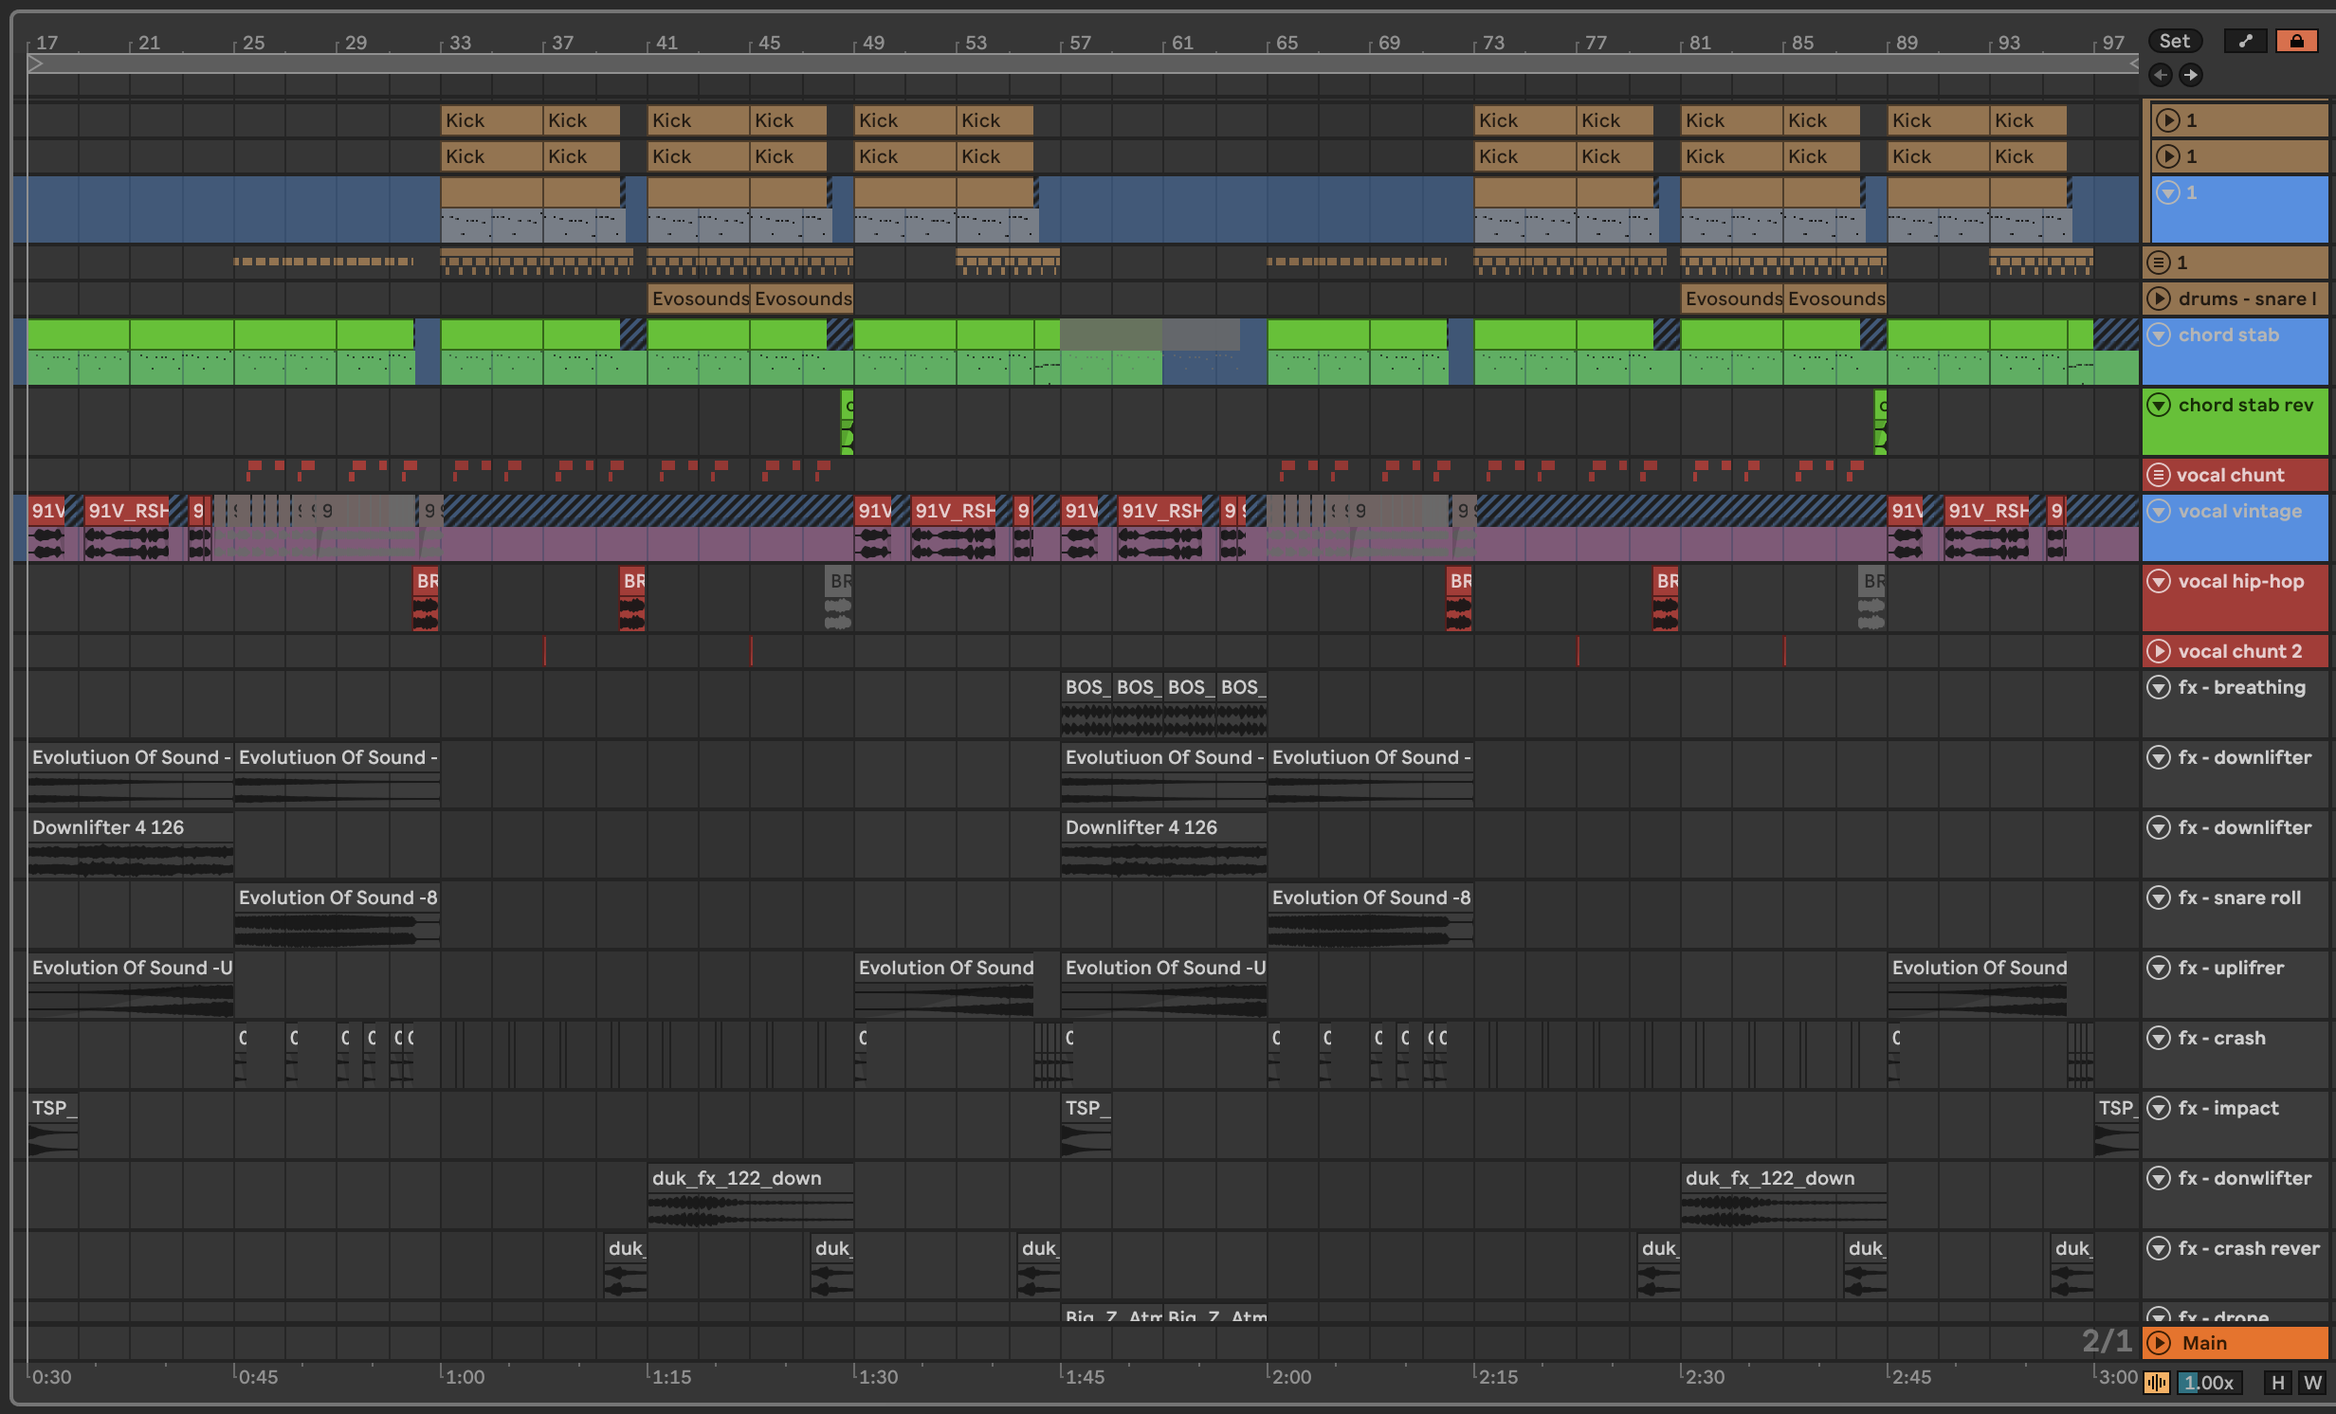Select the duk_ crash reverse clip at bar 39

pos(626,1265)
